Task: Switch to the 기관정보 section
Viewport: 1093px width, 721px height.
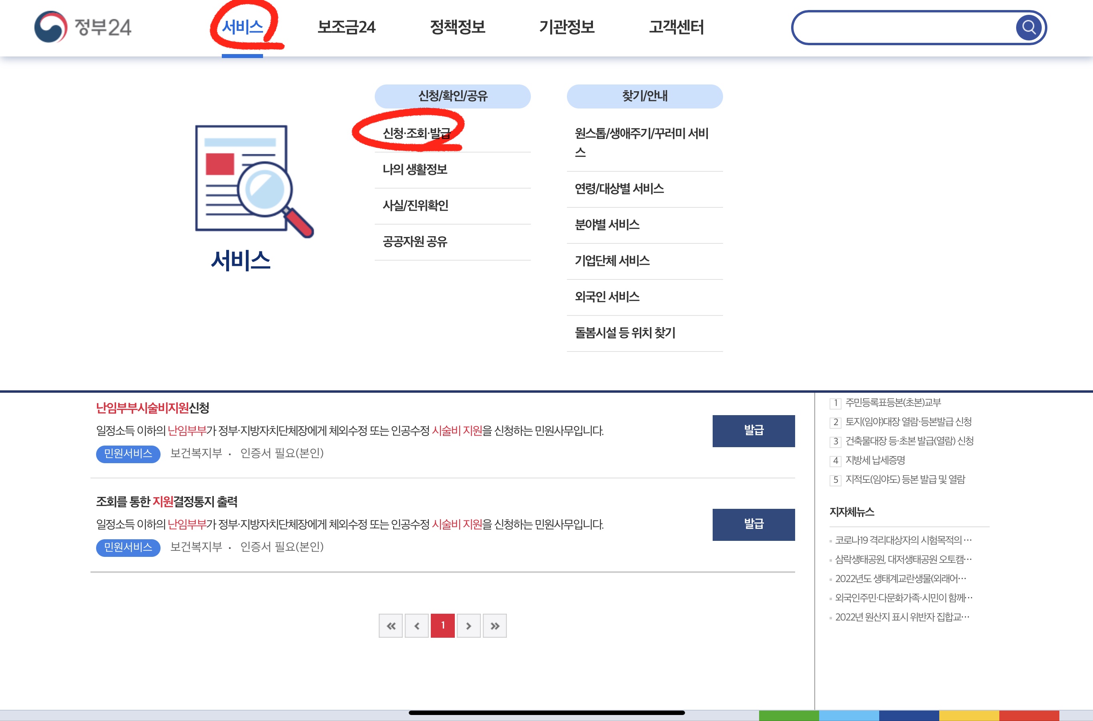Action: (x=567, y=28)
